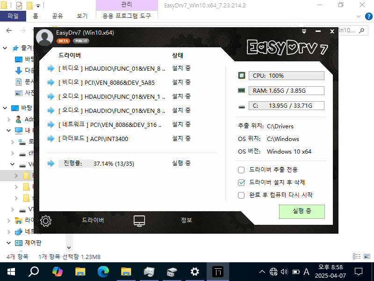Open EasyDrv7 정보 tab
This screenshot has height=281, width=374.
tap(187, 220)
